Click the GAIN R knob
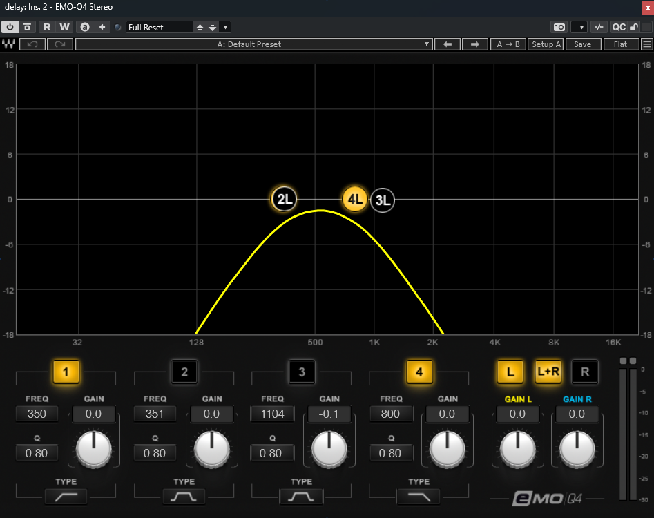 point(577,449)
